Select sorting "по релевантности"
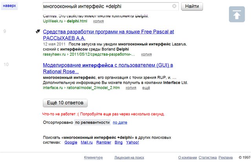The height and width of the screenshot is (162, 251). 92,123
